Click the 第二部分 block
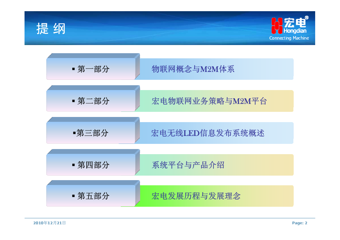 point(93,99)
